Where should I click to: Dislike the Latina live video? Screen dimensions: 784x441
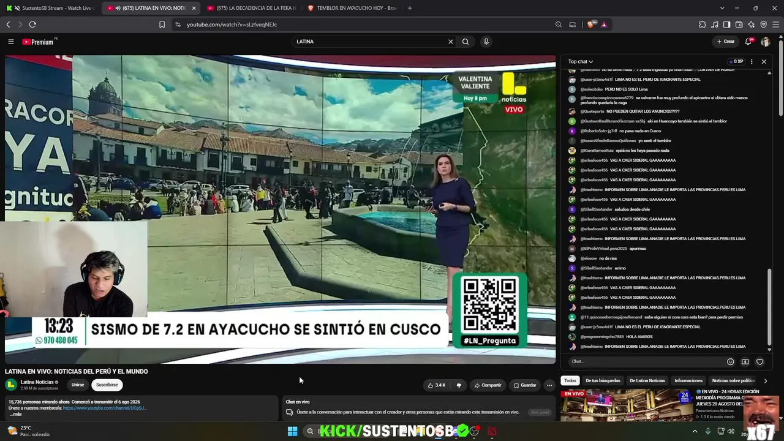(x=459, y=385)
